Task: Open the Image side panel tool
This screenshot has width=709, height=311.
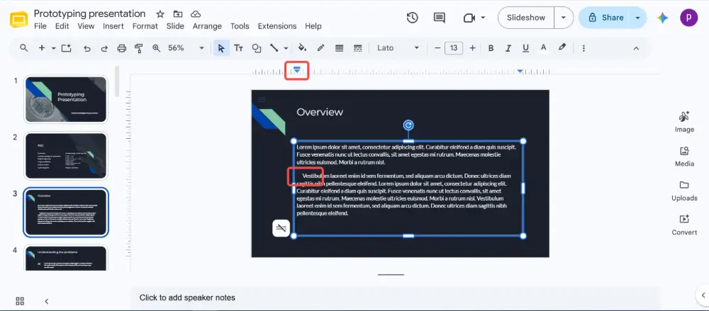Action: (x=684, y=122)
